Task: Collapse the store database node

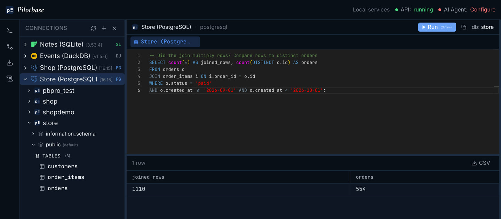Action: tap(29, 123)
